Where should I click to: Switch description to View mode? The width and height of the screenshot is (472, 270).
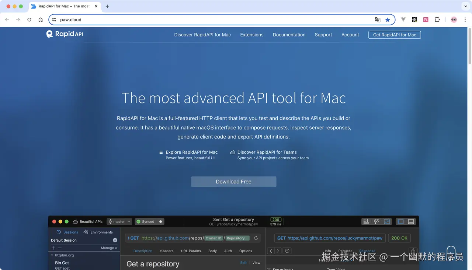coord(257,263)
